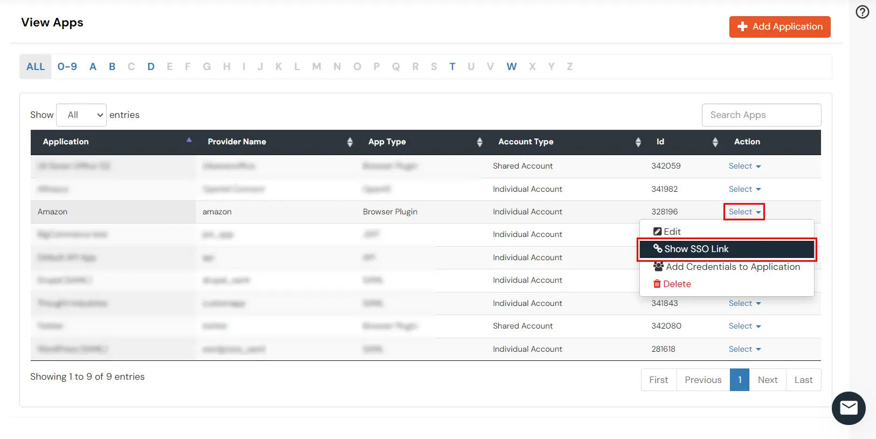Go to Last page
The image size is (876, 439).
[804, 380]
